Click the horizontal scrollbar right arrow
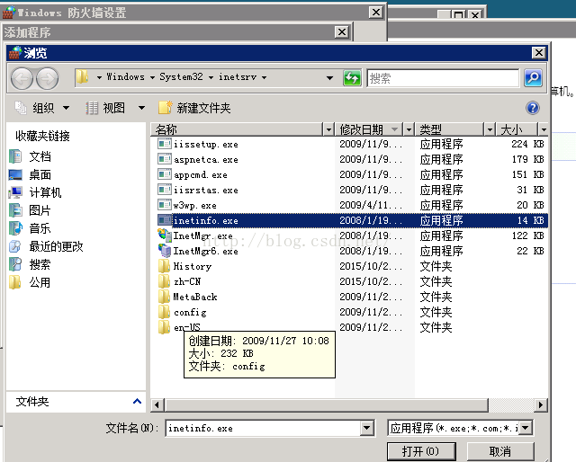 click(540, 405)
